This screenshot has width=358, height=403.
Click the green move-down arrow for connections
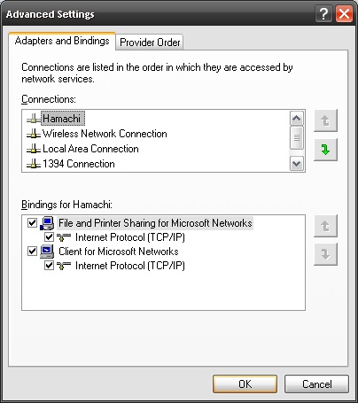(325, 150)
